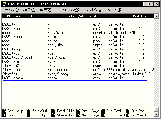
Task: Click the udf,iso9660 filesystem type
Action: click(x=104, y=70)
